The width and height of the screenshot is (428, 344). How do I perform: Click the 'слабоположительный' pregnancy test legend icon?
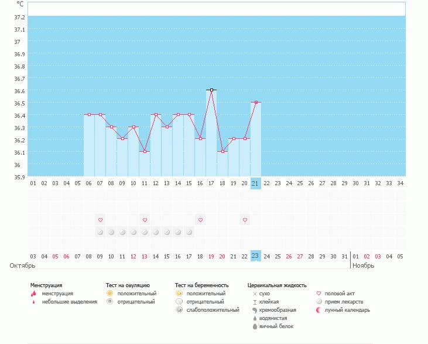tap(179, 310)
